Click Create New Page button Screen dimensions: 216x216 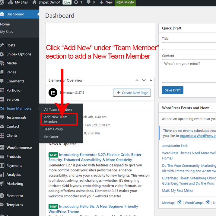click(x=132, y=93)
